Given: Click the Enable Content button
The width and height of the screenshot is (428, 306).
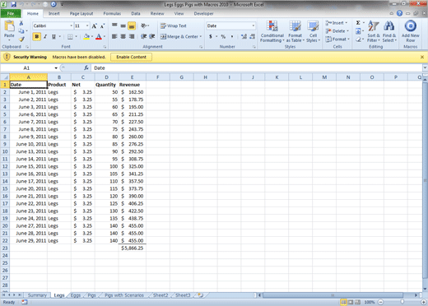Looking at the screenshot, I should [131, 57].
